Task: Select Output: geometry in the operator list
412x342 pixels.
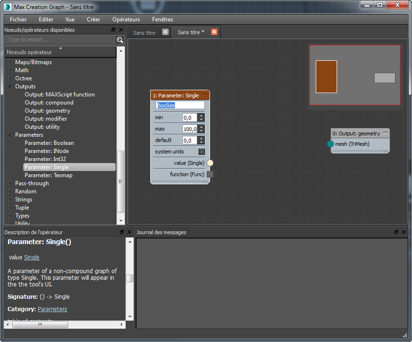Action: tap(47, 111)
